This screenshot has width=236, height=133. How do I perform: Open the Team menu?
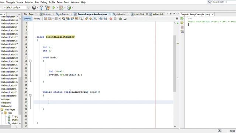click(x=60, y=2)
